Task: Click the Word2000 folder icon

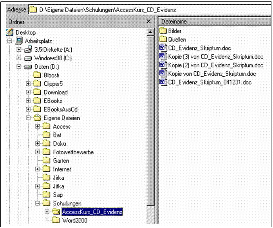Action: tap(56, 220)
